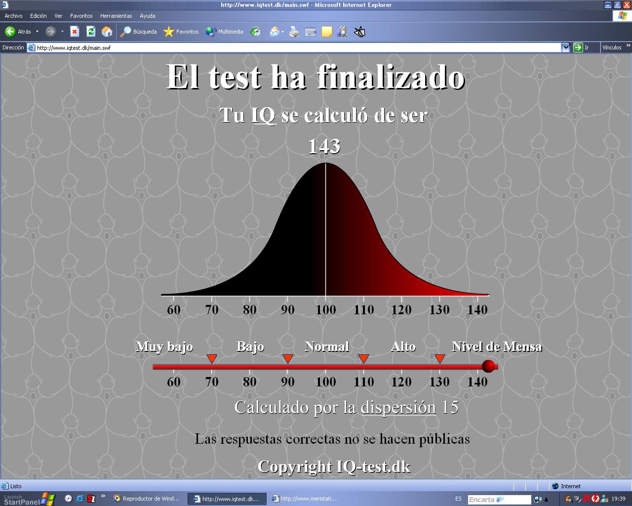The height and width of the screenshot is (506, 632).
Task: Click the underlined IQ link
Action: (x=263, y=115)
